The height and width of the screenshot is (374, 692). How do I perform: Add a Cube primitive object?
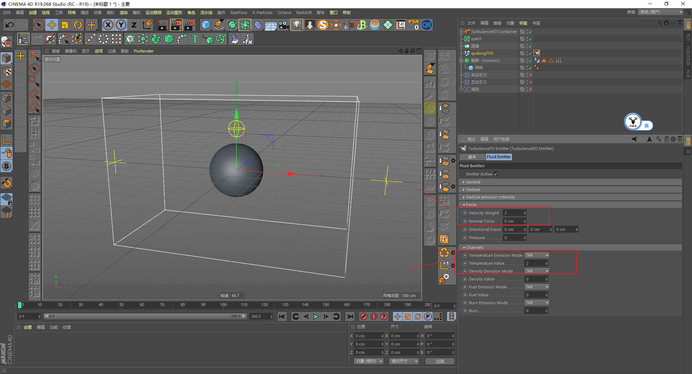[206, 25]
